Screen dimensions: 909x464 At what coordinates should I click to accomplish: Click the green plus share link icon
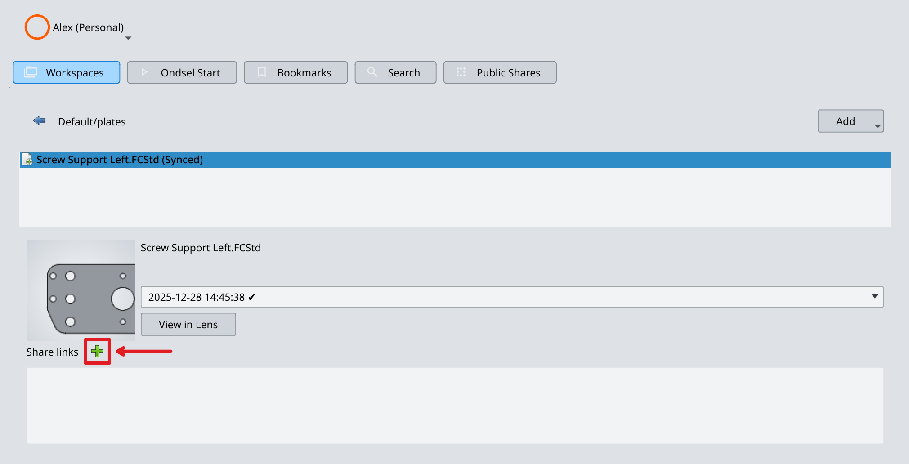[97, 351]
